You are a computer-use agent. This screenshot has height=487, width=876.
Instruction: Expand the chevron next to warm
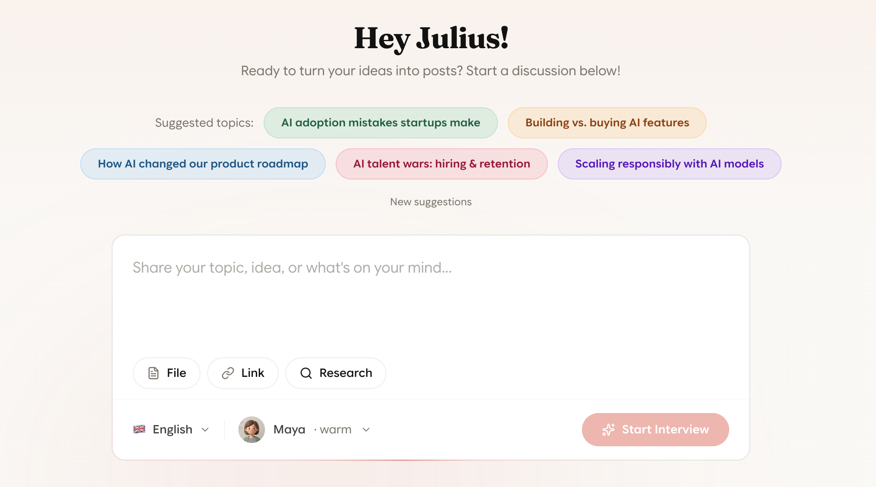point(366,430)
